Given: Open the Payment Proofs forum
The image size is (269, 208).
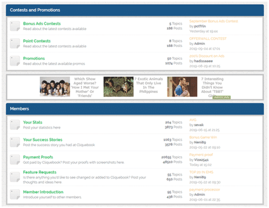Looking at the screenshot, I should click(38, 157).
